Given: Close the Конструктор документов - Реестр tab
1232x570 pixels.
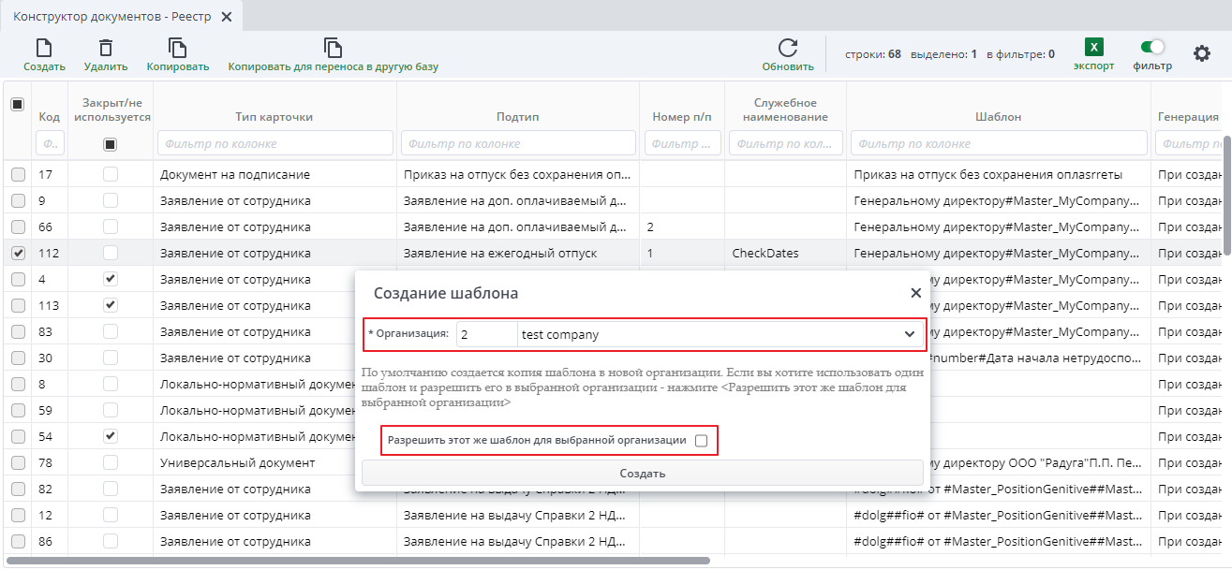Looking at the screenshot, I should (226, 17).
